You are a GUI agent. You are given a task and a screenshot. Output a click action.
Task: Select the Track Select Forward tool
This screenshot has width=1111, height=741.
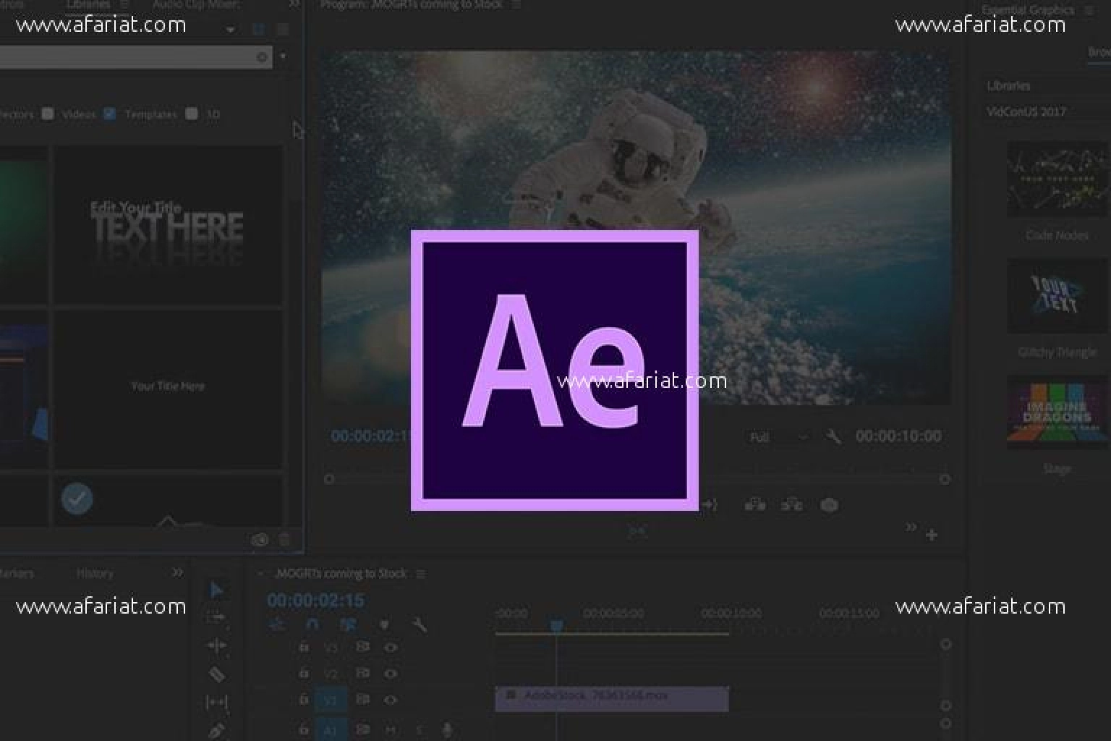216,618
